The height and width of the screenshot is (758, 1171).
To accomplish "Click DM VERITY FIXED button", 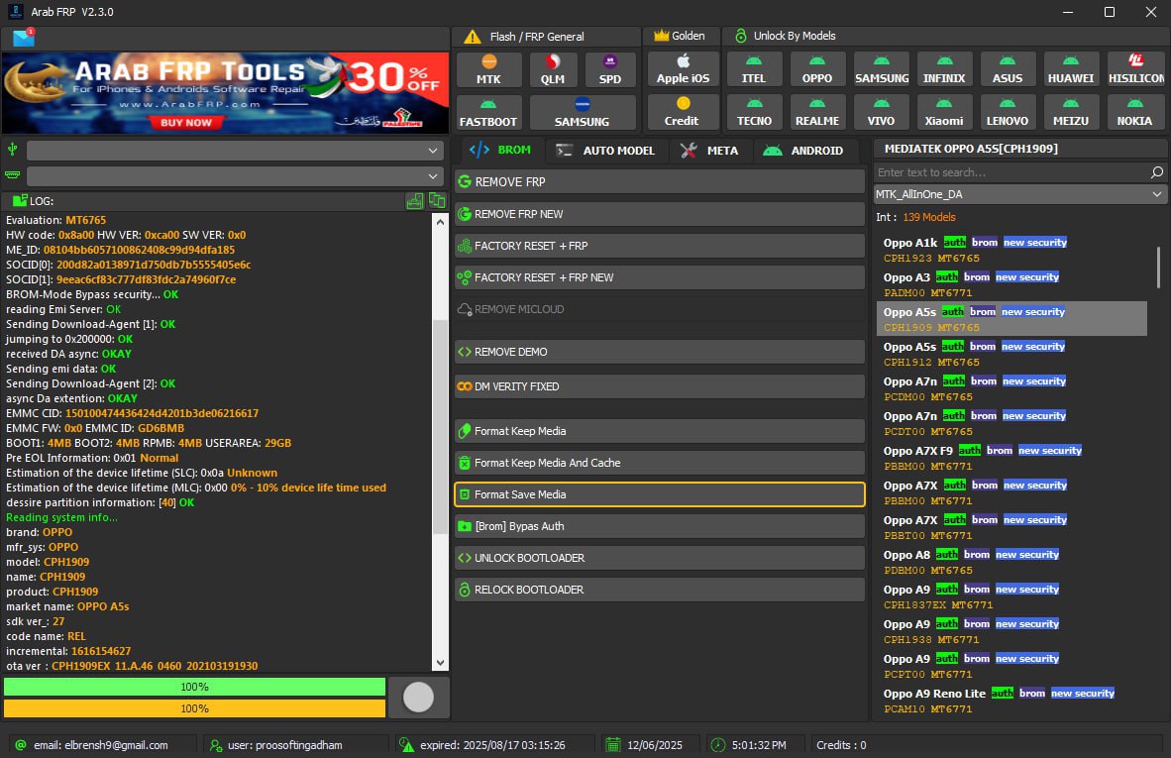I will tap(660, 386).
